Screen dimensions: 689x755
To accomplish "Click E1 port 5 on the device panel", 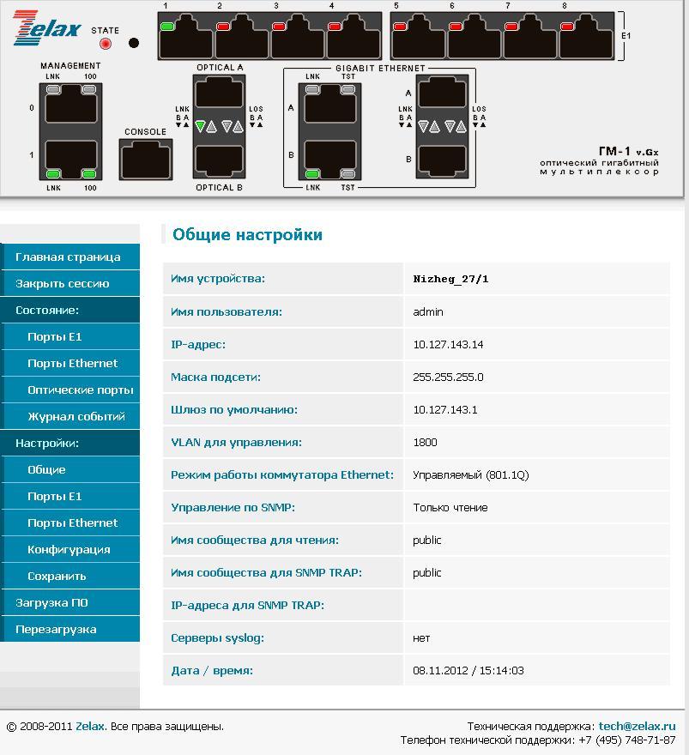I will (x=419, y=37).
